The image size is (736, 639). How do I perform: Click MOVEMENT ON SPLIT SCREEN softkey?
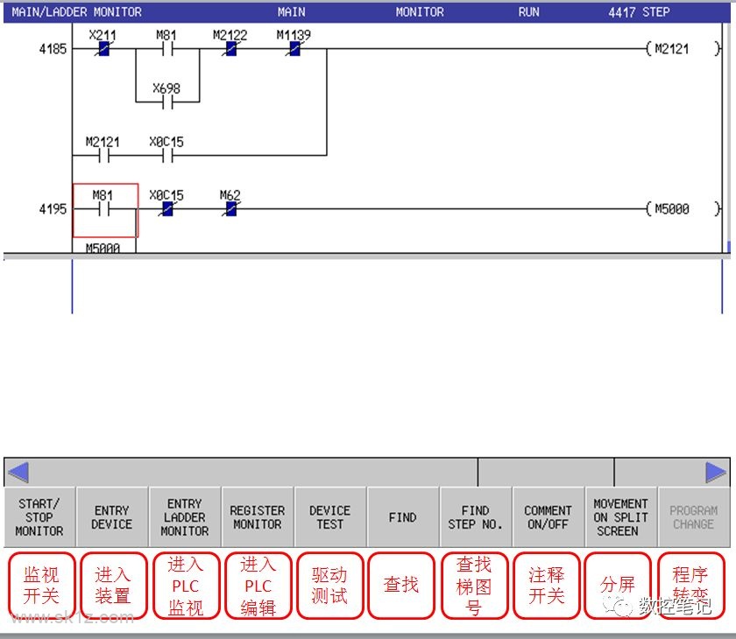[620, 516]
